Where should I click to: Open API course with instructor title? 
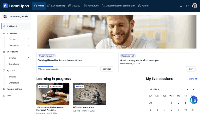pyautogui.click(x=50, y=109)
